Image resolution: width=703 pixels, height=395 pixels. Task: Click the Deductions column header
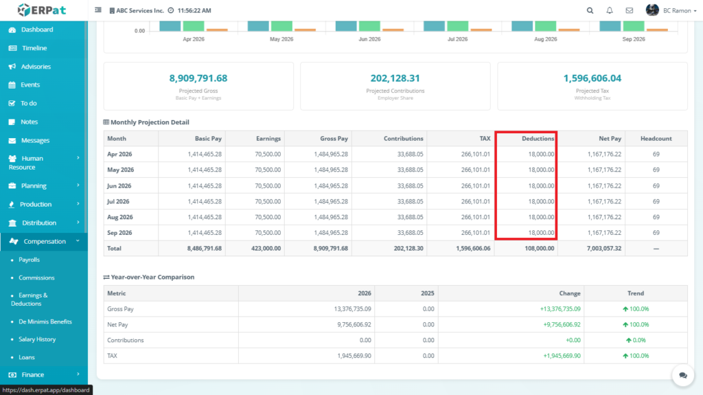526,138
